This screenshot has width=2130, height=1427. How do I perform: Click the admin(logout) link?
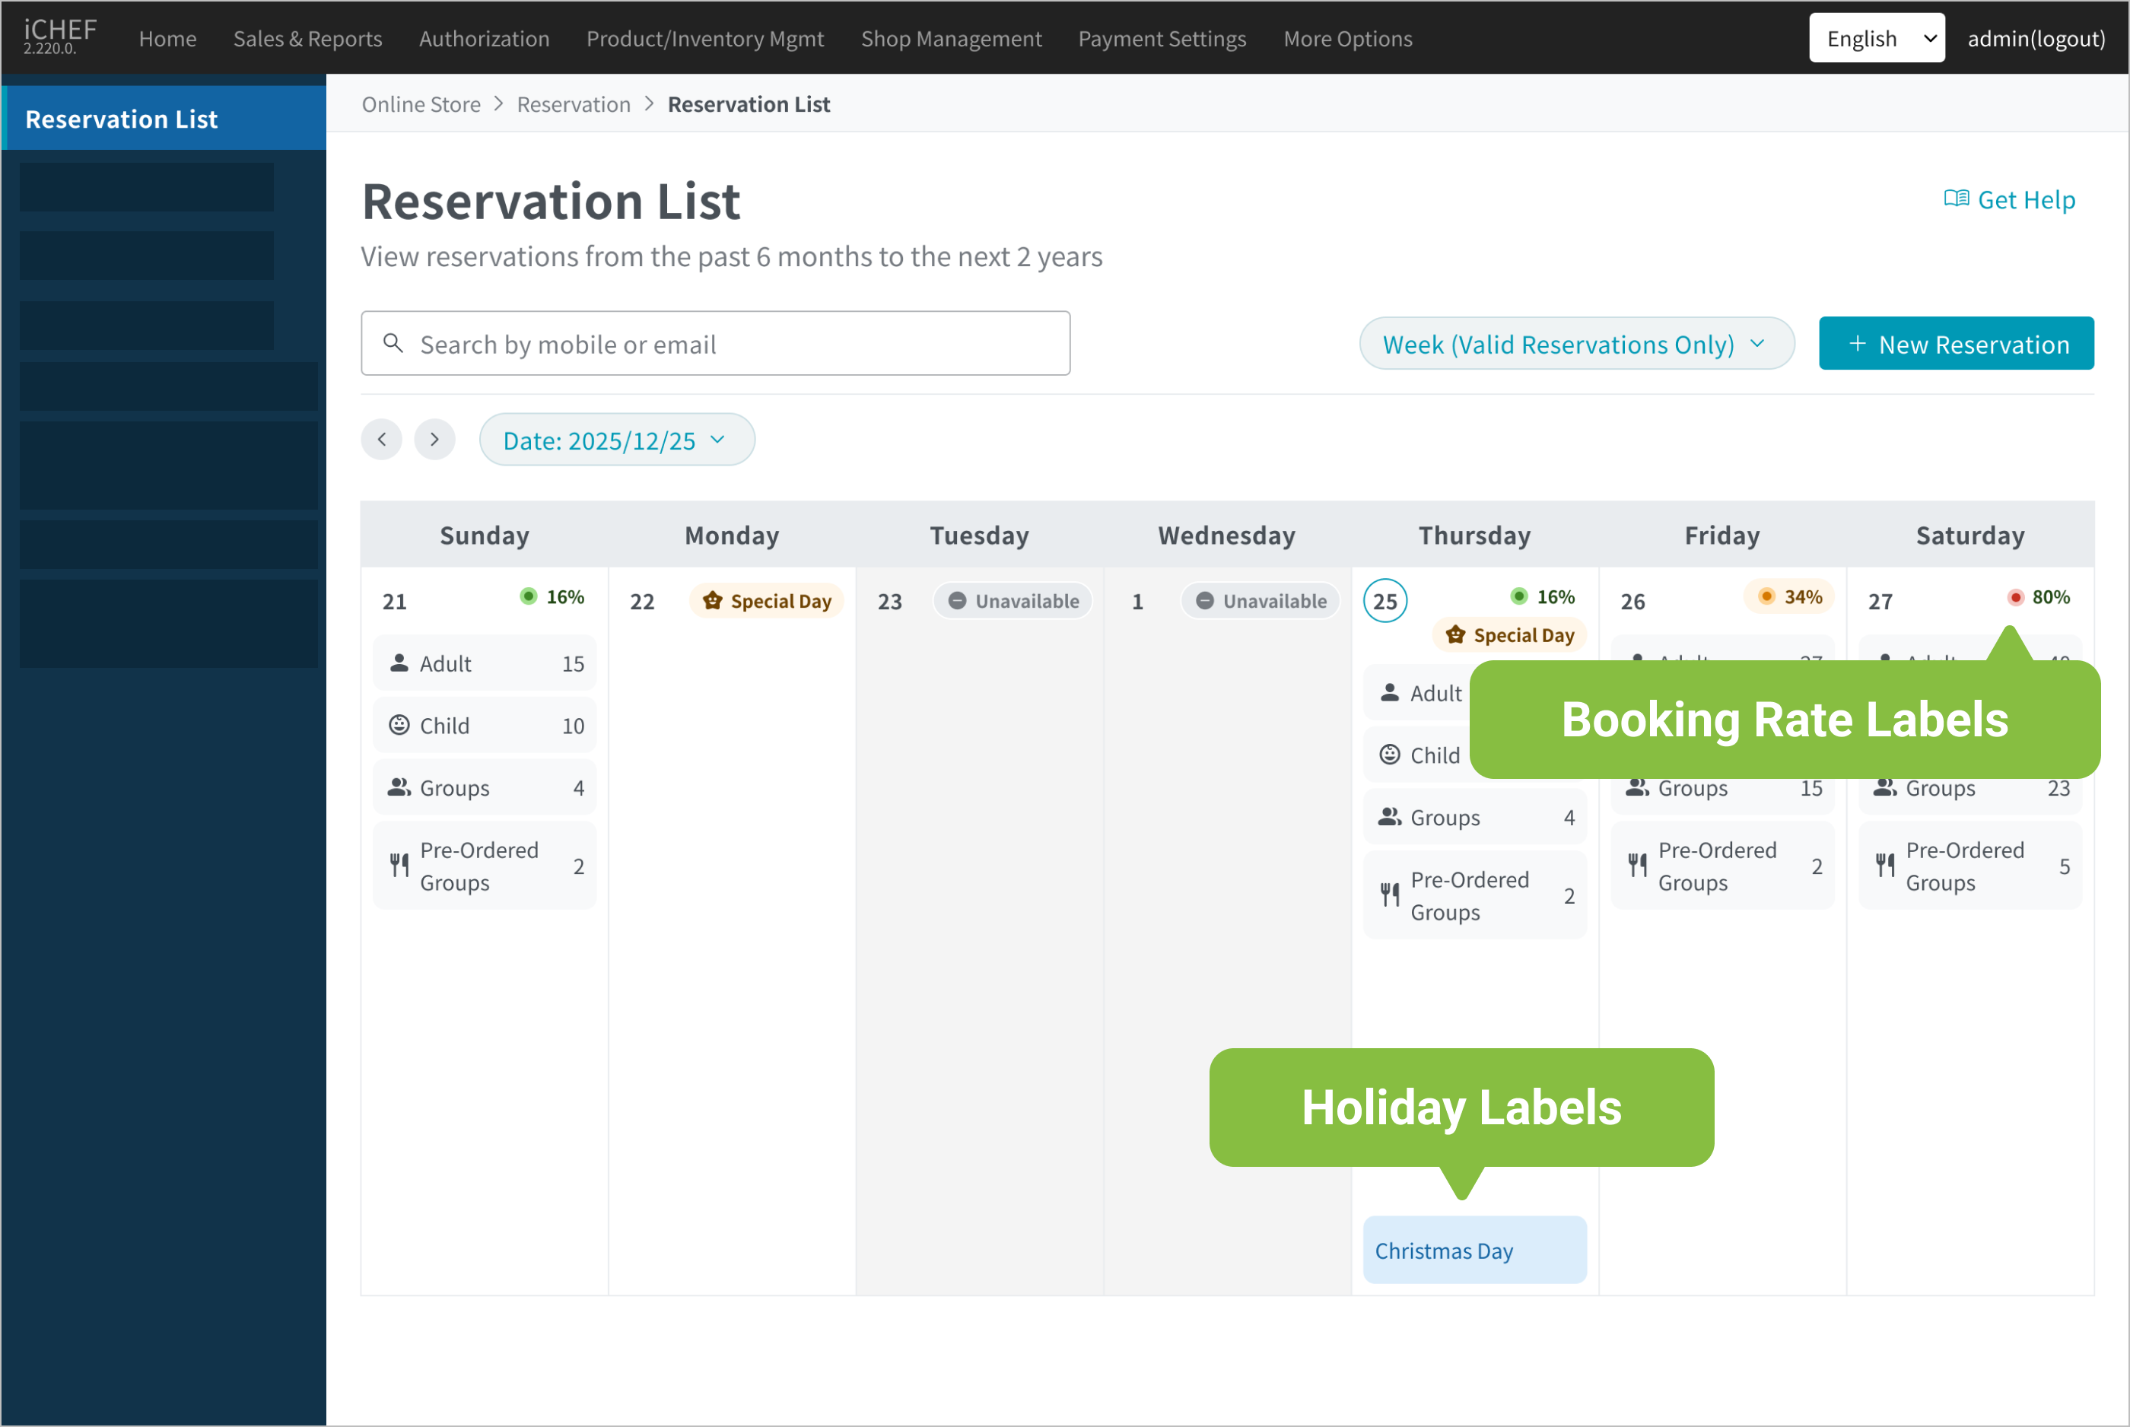click(x=2036, y=38)
